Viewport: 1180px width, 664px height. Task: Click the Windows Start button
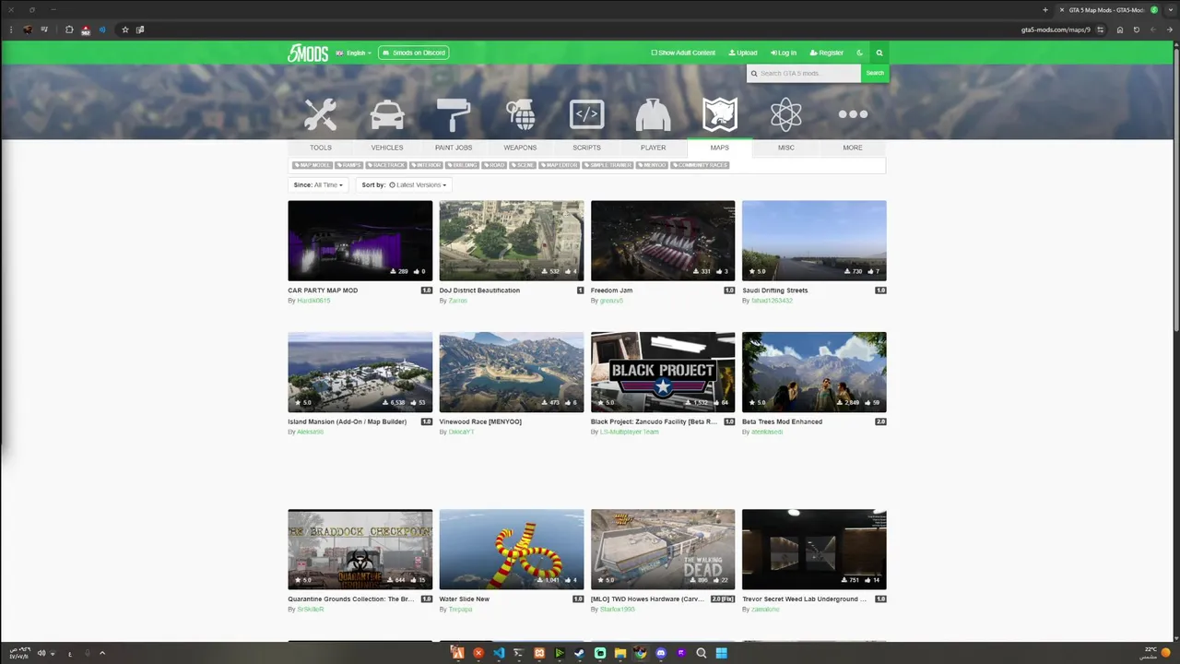click(722, 653)
